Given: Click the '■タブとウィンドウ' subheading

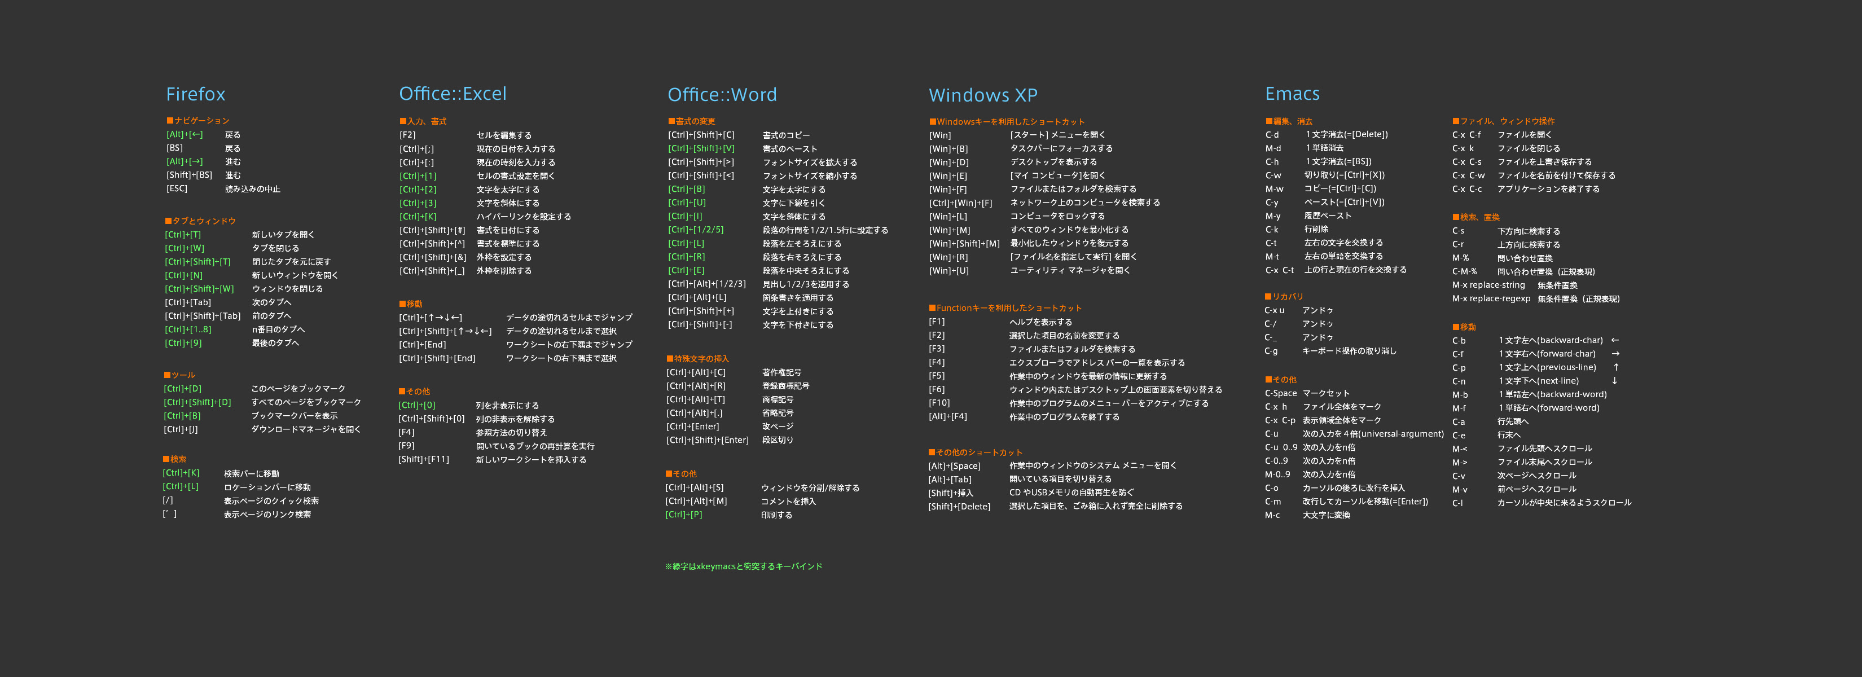Looking at the screenshot, I should 200,221.
